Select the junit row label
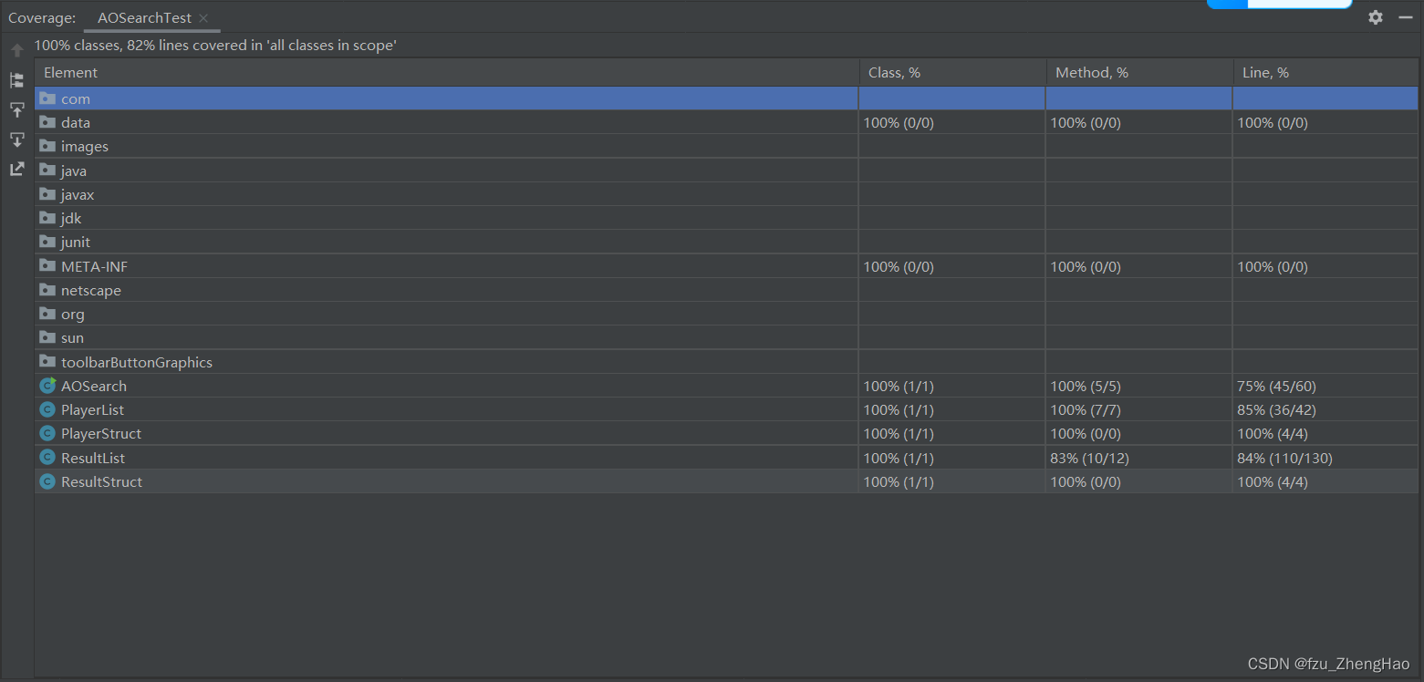 pos(76,242)
